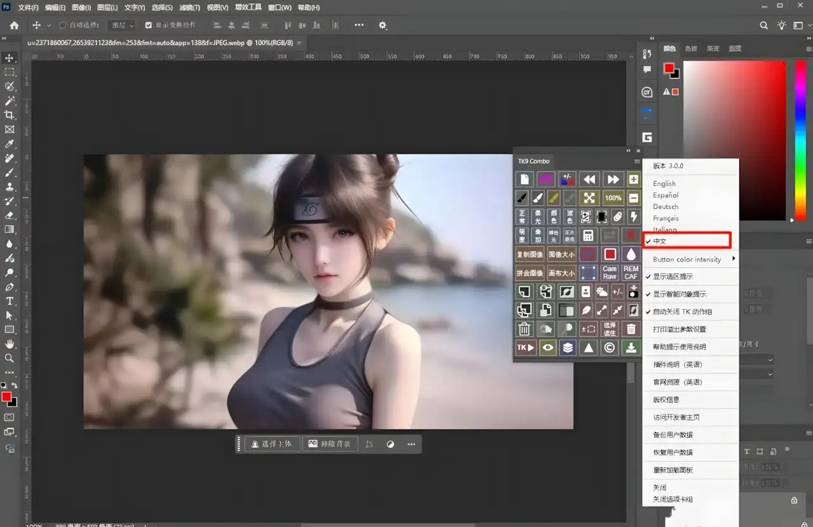
Task: Click the TK9 layers stack icon
Action: pos(568,347)
